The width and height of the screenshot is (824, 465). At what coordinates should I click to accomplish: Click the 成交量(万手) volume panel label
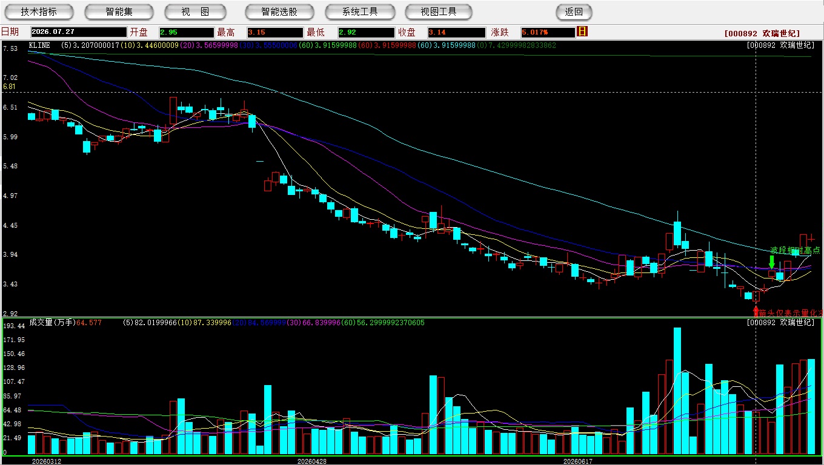click(52, 323)
